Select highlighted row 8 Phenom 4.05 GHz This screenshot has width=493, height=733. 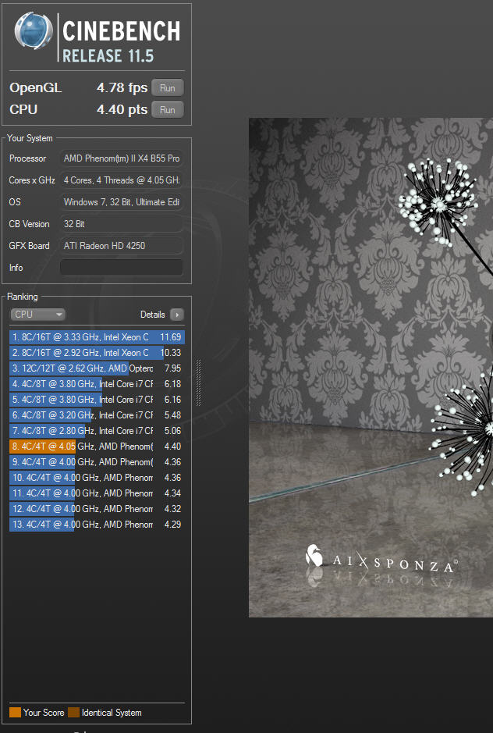pyautogui.click(x=97, y=447)
